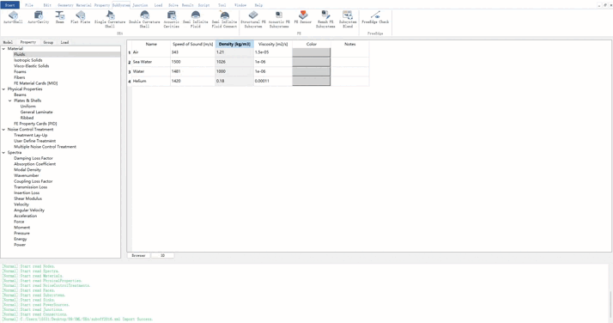Screen dimensions: 613x323
Task: Open Damping Loss Factor spectra
Action: 33,158
